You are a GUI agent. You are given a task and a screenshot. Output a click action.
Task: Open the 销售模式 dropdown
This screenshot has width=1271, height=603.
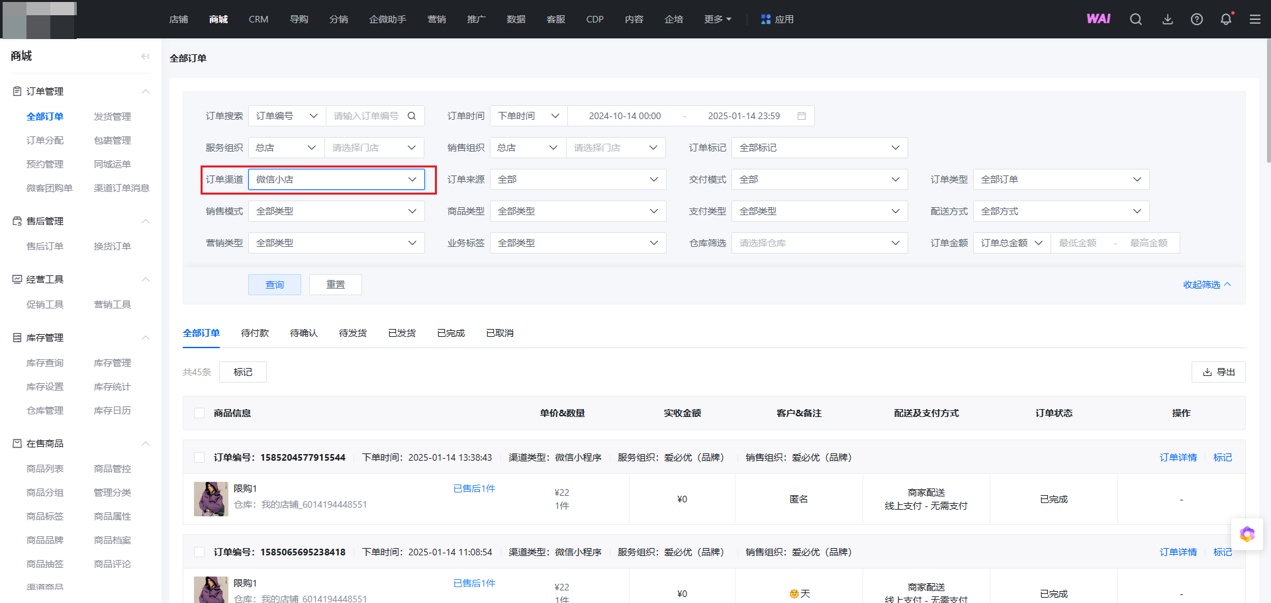tap(336, 211)
